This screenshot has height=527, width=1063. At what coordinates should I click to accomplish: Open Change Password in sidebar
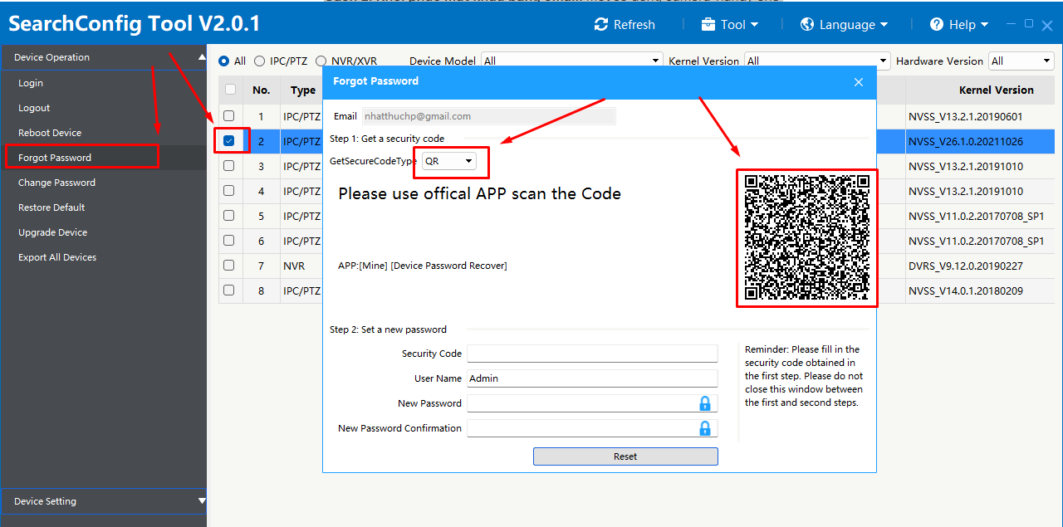(56, 183)
